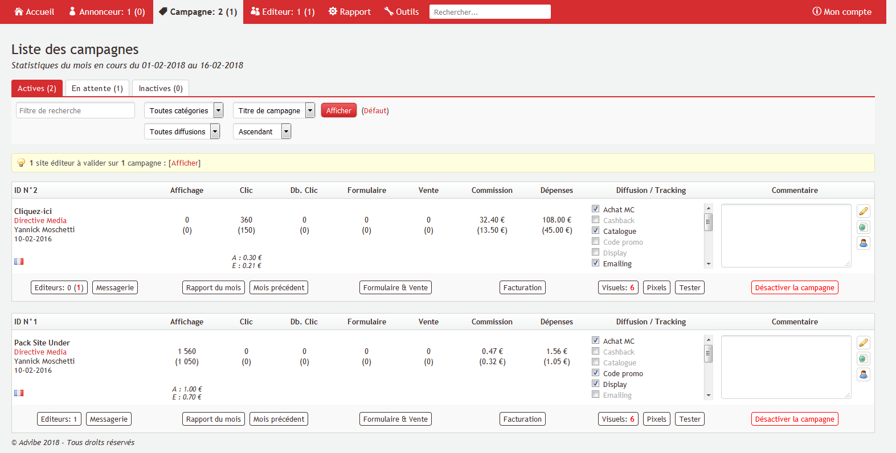Click the diffusion list scrollbar for Cliquez-ici

[x=709, y=236]
